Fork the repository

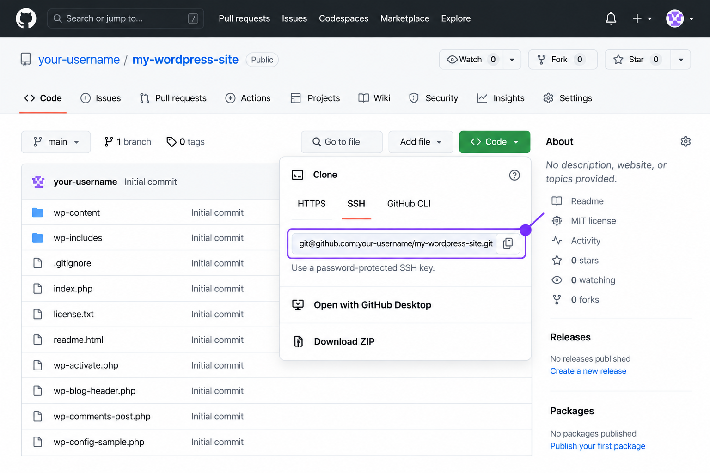(x=563, y=60)
